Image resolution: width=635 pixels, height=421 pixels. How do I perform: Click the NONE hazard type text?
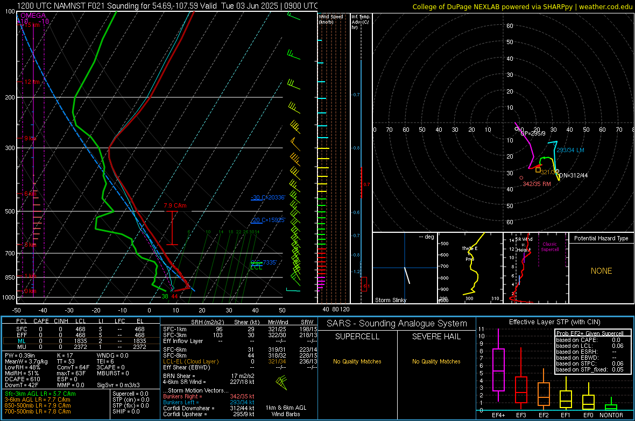click(x=601, y=271)
